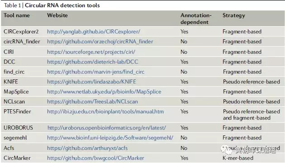Open the UROBORUS openbioinformatics.org link
Image resolution: width=285 pixels, height=163 pixels.
[x=107, y=128]
